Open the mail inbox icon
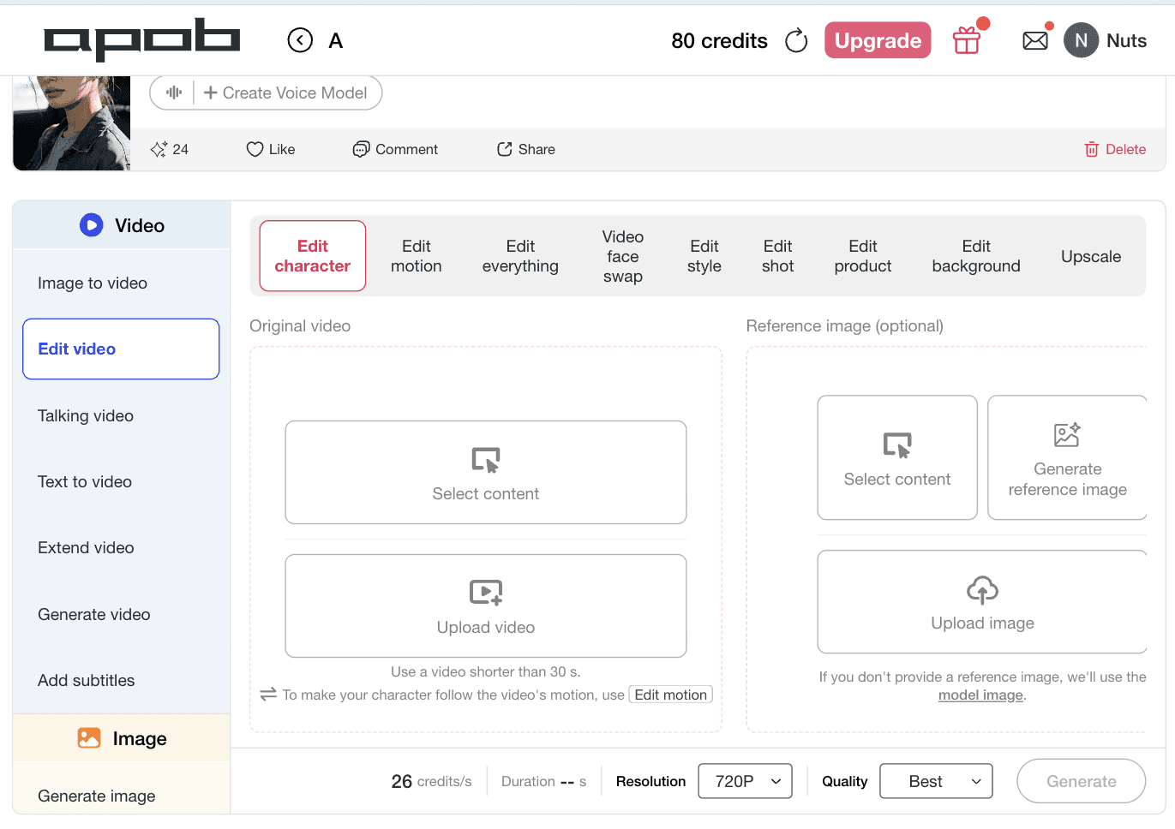 click(x=1035, y=40)
